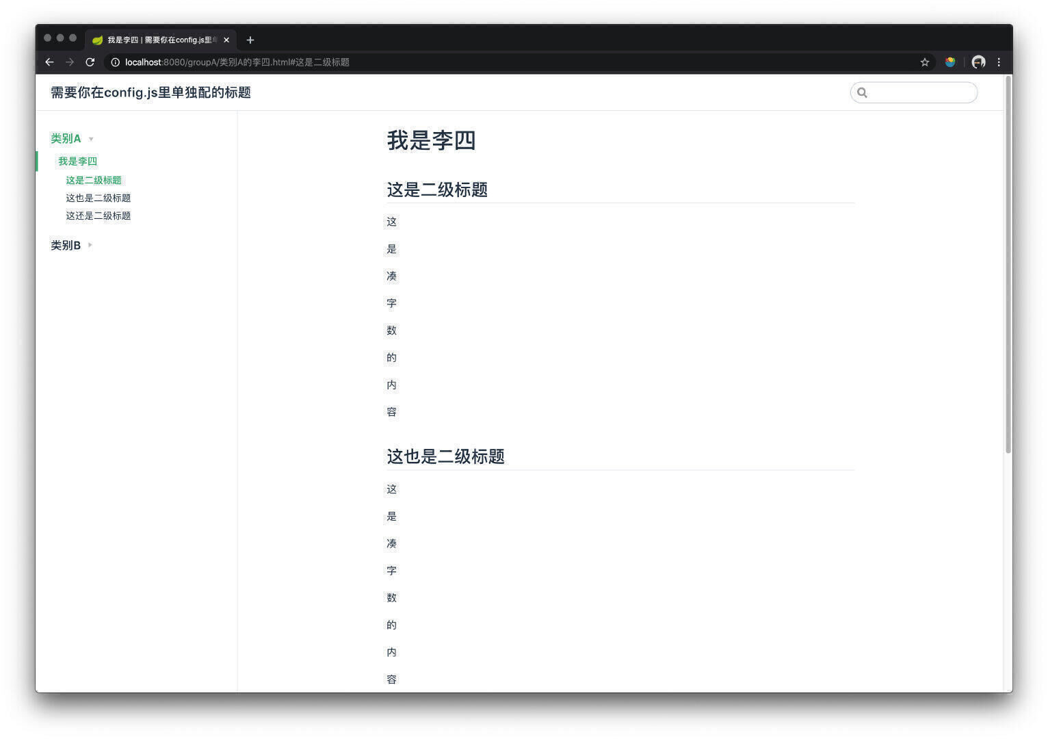Click the browser back arrow
Image resolution: width=1048 pixels, height=739 pixels.
tap(49, 62)
